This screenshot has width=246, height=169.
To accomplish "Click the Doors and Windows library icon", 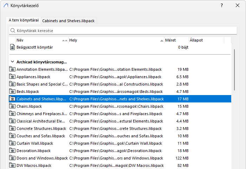I will coord(12,158).
